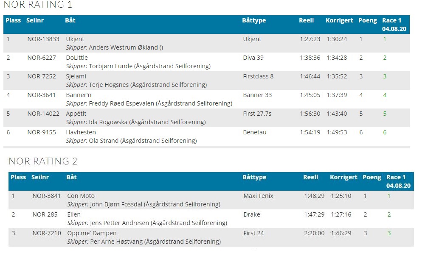Image resolution: width=428 pixels, height=267 pixels.
Task: Click the green Race 1 result for Havhesten
Action: click(385, 132)
